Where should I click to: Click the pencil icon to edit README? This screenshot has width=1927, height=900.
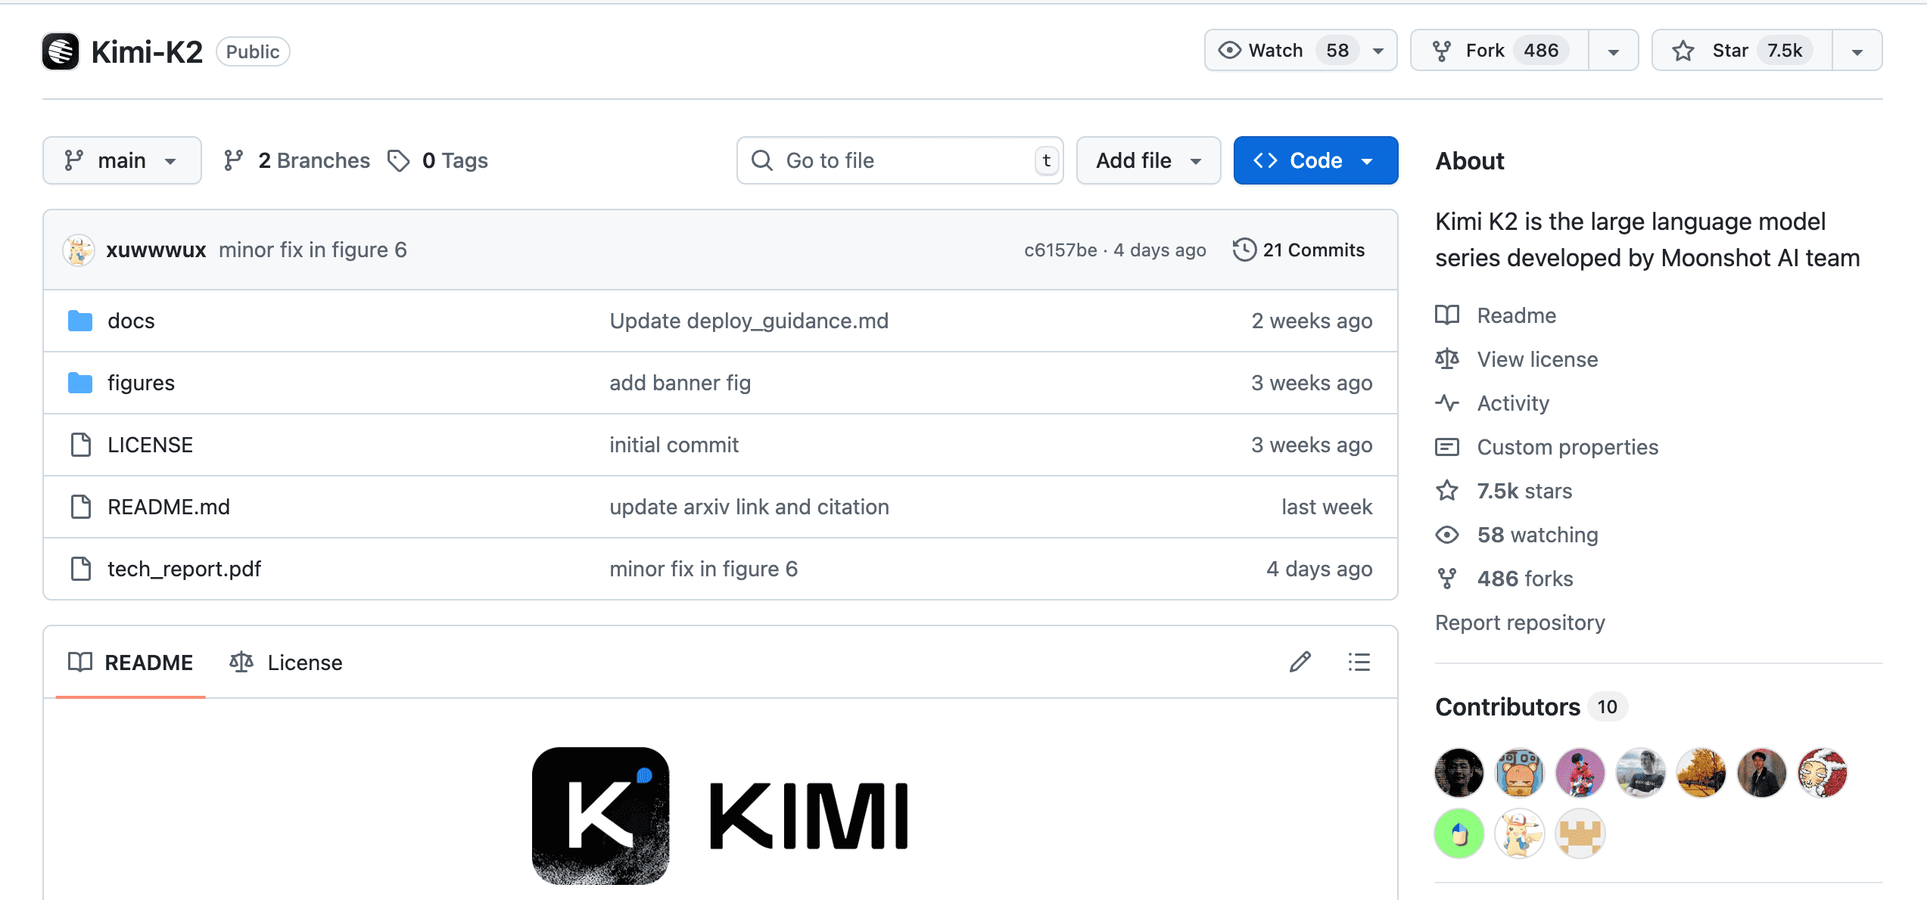(1300, 662)
